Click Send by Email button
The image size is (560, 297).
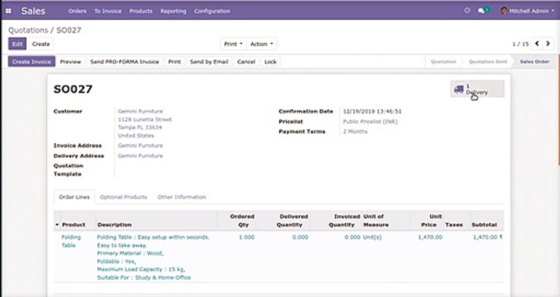pyautogui.click(x=209, y=61)
